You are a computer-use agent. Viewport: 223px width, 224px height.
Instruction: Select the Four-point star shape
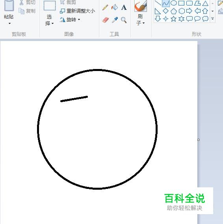click(x=165, y=19)
